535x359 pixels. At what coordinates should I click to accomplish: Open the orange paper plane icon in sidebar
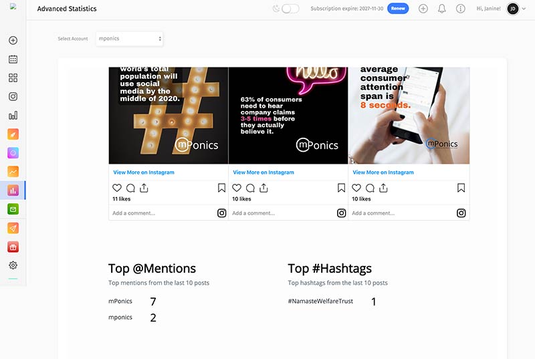13,228
